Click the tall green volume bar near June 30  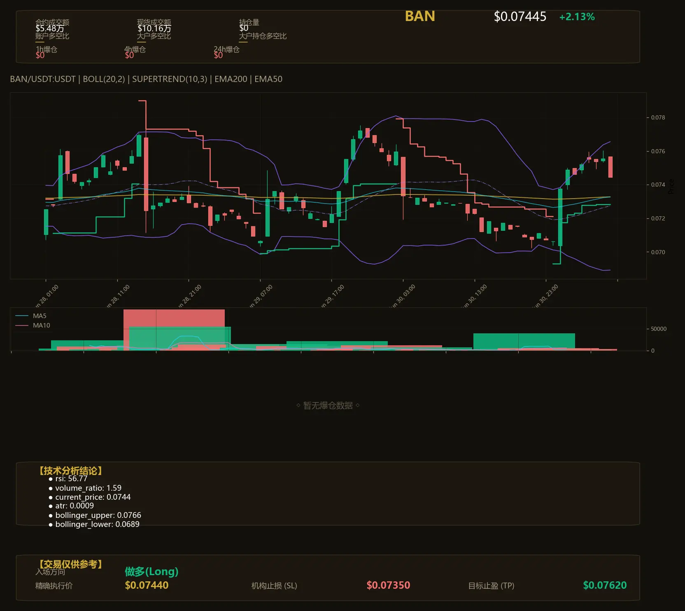click(524, 341)
